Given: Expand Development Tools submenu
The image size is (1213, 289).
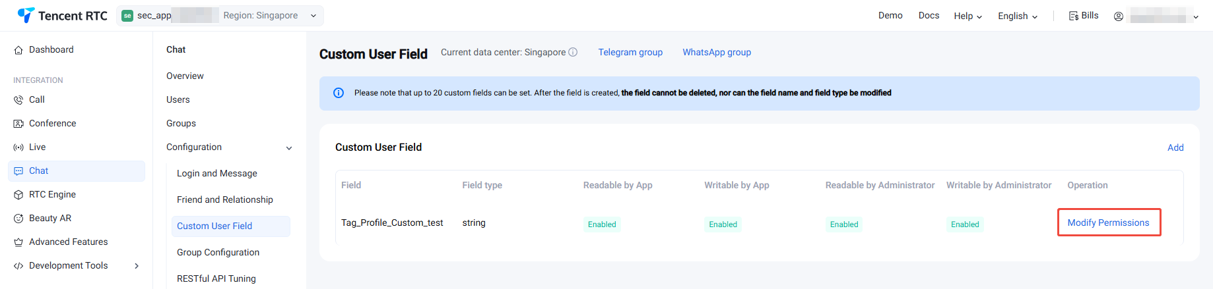Looking at the screenshot, I should point(137,266).
